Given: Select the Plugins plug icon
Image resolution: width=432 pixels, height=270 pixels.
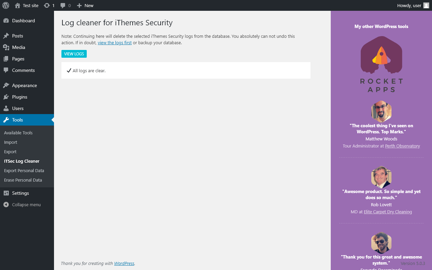Looking at the screenshot, I should 6,97.
